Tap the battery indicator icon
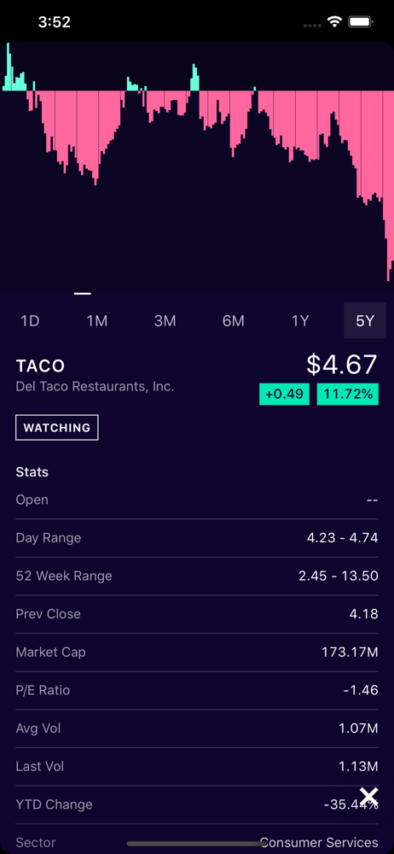 click(360, 22)
